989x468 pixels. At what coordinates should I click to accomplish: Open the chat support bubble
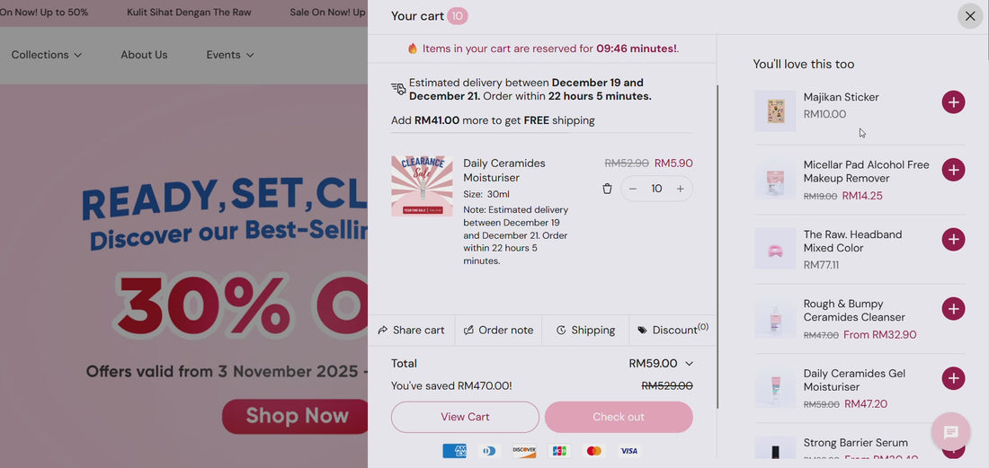(950, 432)
